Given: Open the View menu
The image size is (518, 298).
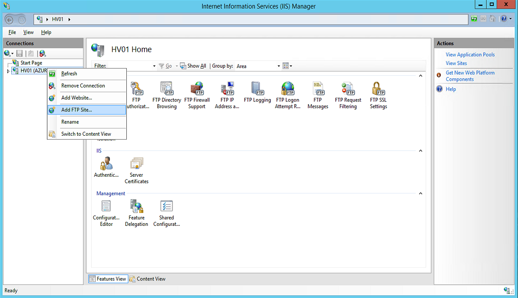Looking at the screenshot, I should (x=28, y=32).
